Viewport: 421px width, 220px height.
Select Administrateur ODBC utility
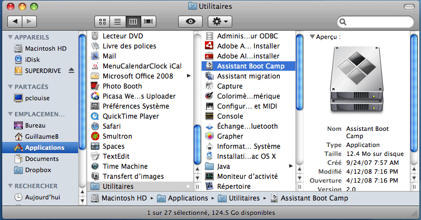248,36
